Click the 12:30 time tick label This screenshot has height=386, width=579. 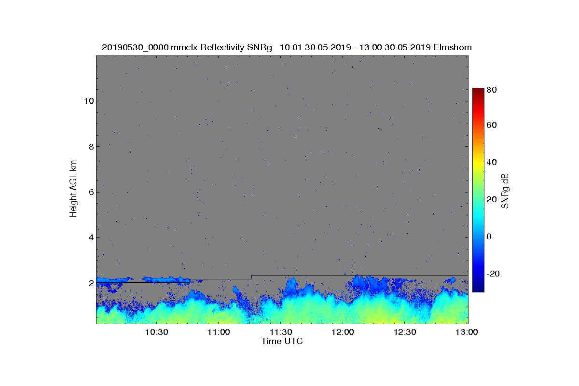pos(405,332)
